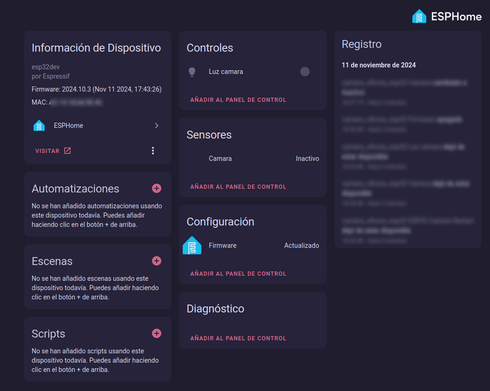This screenshot has height=391, width=490.
Task: Toggle the Luz camara switch
Action: (305, 72)
